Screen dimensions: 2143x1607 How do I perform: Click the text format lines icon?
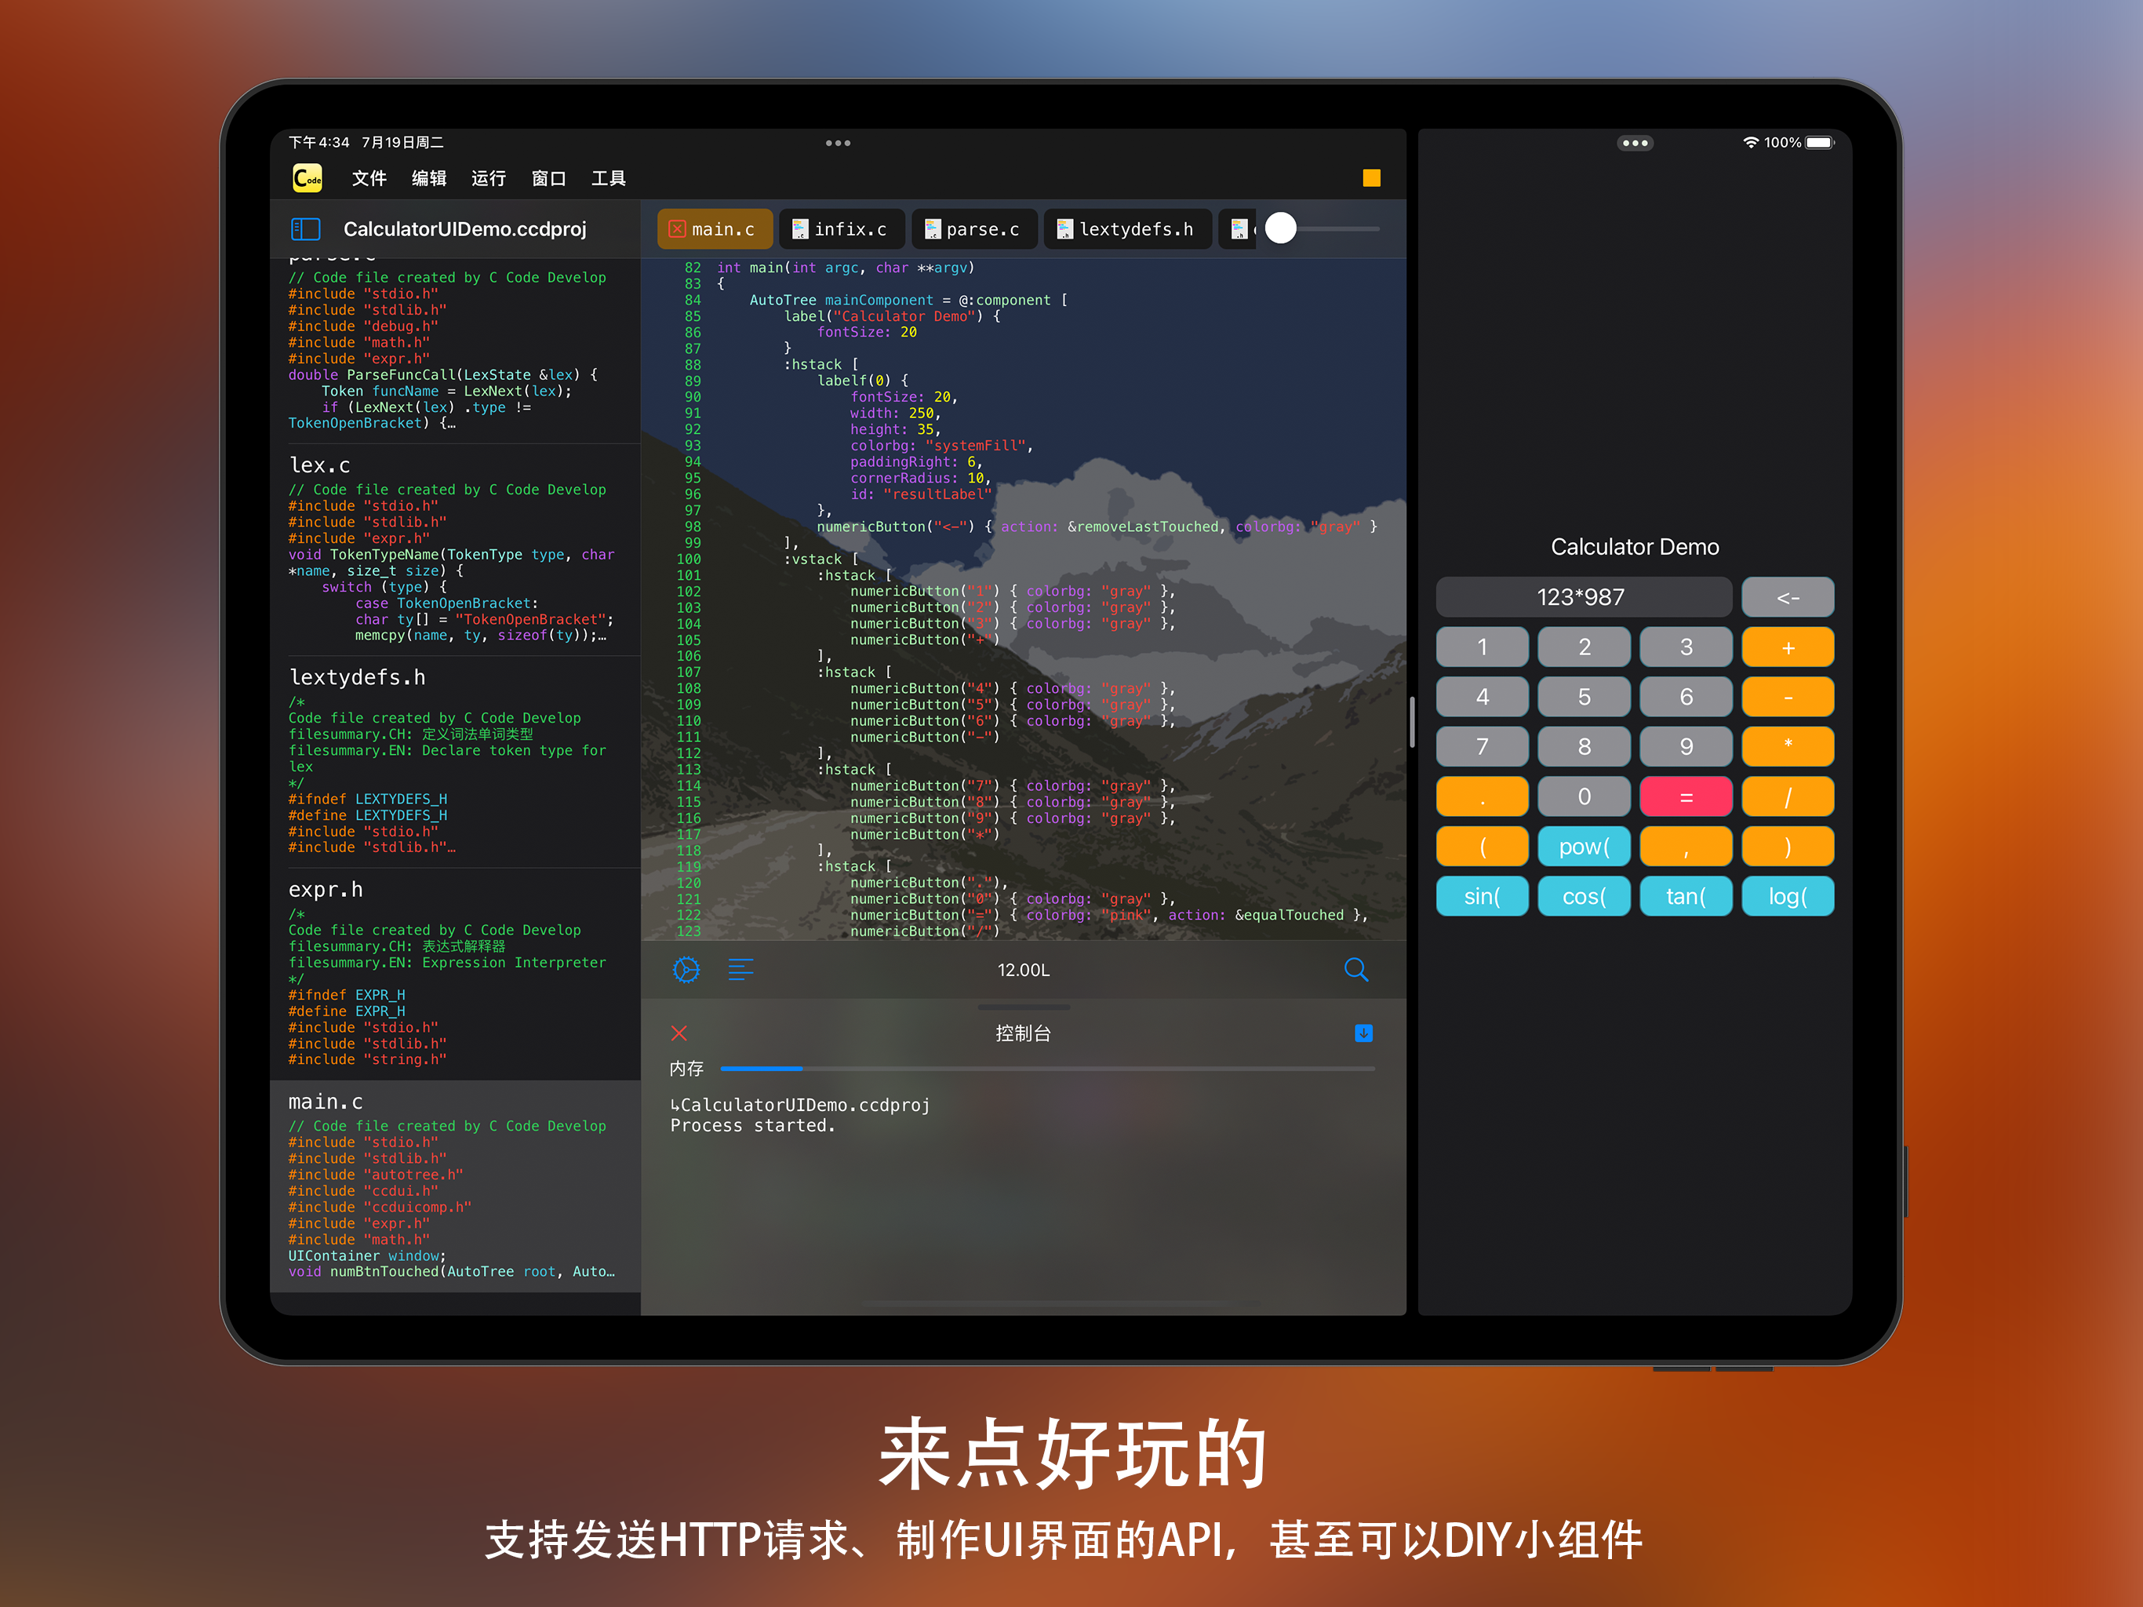(740, 969)
